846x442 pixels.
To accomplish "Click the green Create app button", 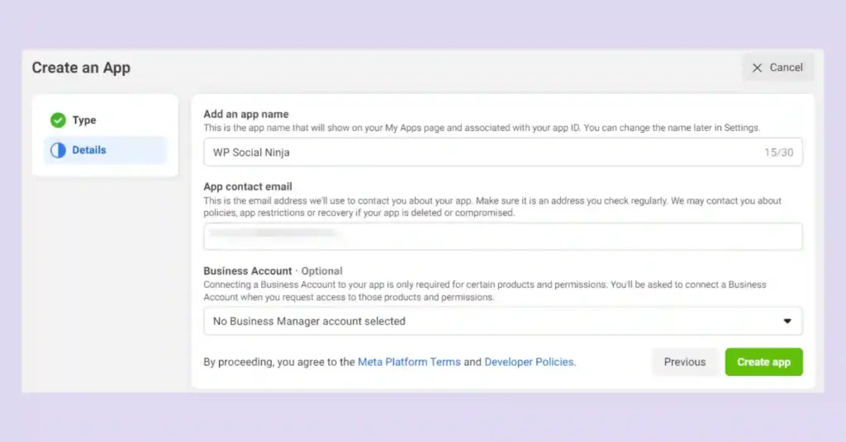I will [x=763, y=362].
